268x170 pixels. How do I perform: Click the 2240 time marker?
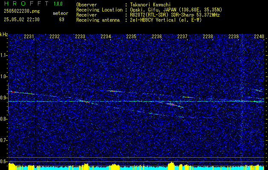259,36
